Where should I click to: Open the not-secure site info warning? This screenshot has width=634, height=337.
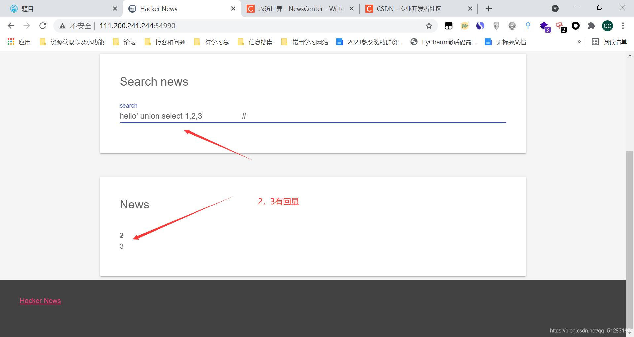pyautogui.click(x=75, y=26)
